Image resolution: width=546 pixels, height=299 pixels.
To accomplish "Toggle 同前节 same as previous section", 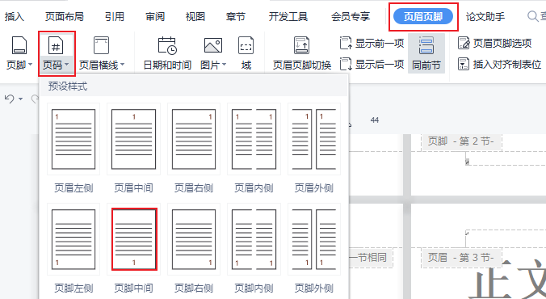I will click(x=426, y=53).
